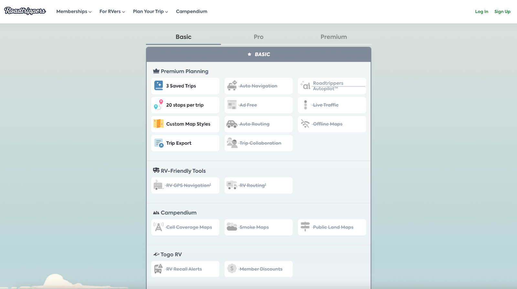Click the Smoke Maps cloud icon
This screenshot has height=289, width=517.
coord(232,227)
